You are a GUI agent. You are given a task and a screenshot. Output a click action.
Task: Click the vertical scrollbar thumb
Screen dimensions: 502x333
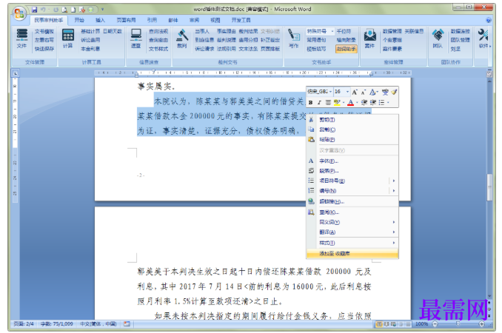489,187
